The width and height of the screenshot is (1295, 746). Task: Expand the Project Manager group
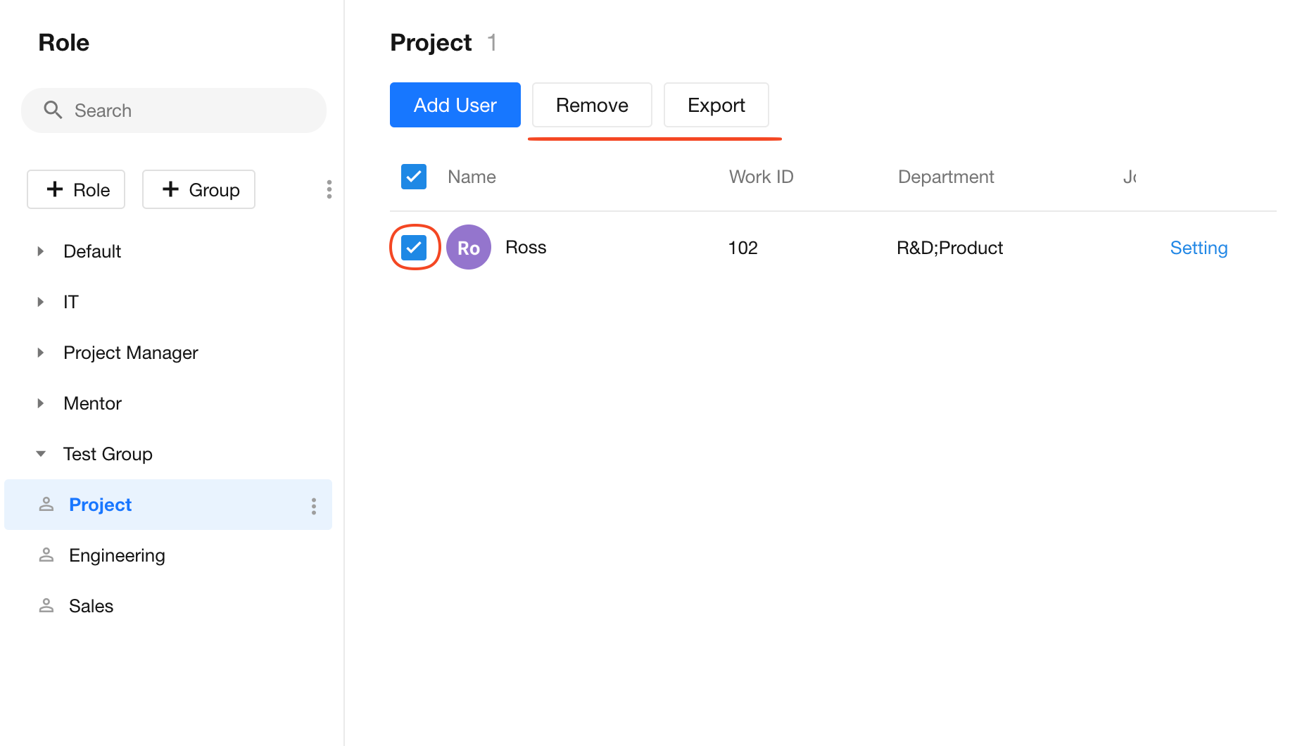click(41, 353)
